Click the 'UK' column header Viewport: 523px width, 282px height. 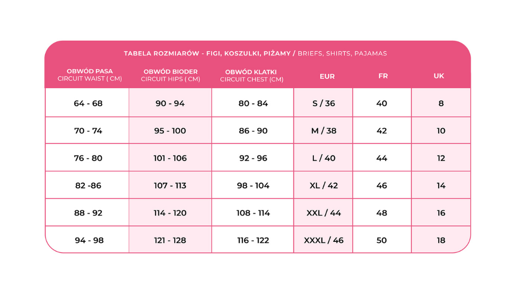point(439,76)
